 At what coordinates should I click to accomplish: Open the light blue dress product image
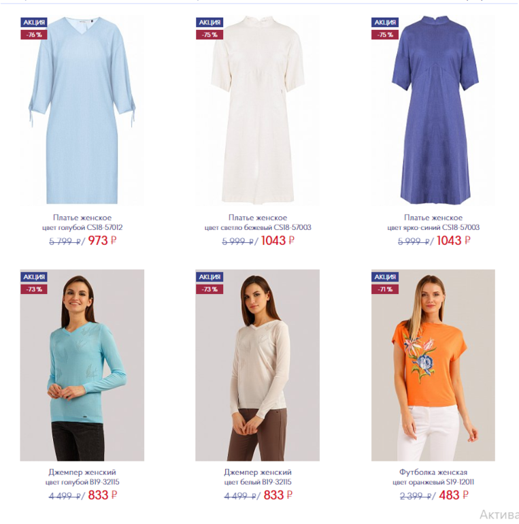[x=82, y=110]
